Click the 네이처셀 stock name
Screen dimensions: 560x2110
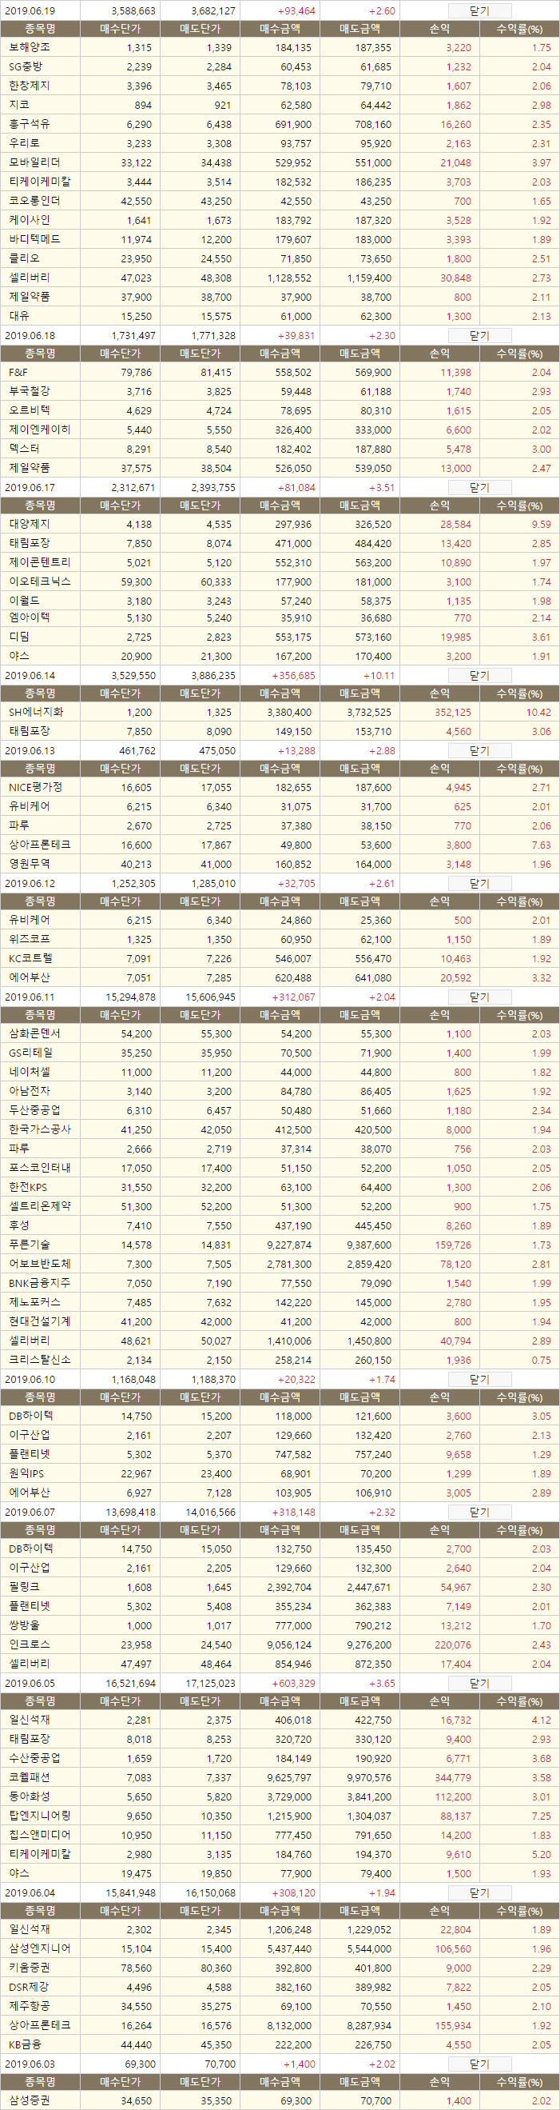point(29,1073)
